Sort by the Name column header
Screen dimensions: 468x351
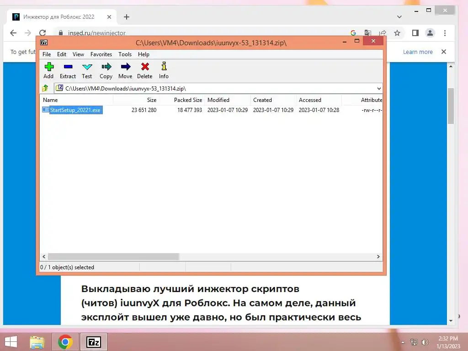pyautogui.click(x=76, y=100)
